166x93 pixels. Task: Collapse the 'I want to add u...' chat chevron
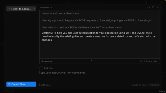[x=9, y=9]
